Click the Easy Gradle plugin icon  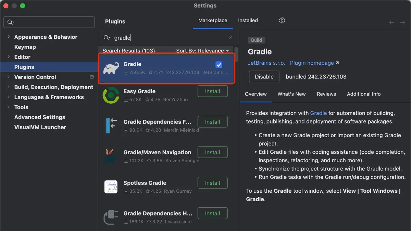111,95
